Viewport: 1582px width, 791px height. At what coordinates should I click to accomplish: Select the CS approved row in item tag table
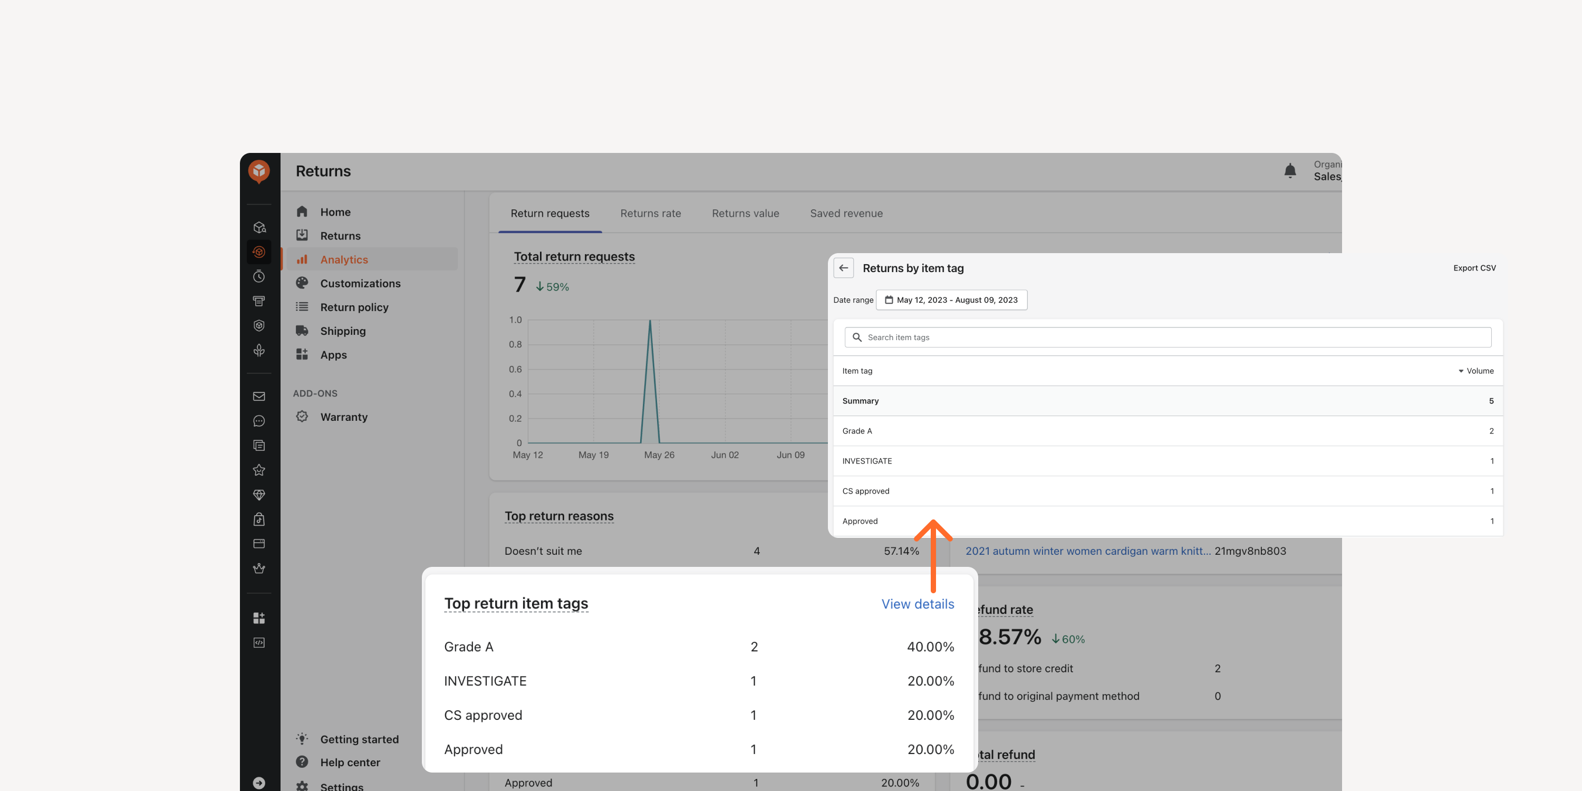coord(1168,491)
